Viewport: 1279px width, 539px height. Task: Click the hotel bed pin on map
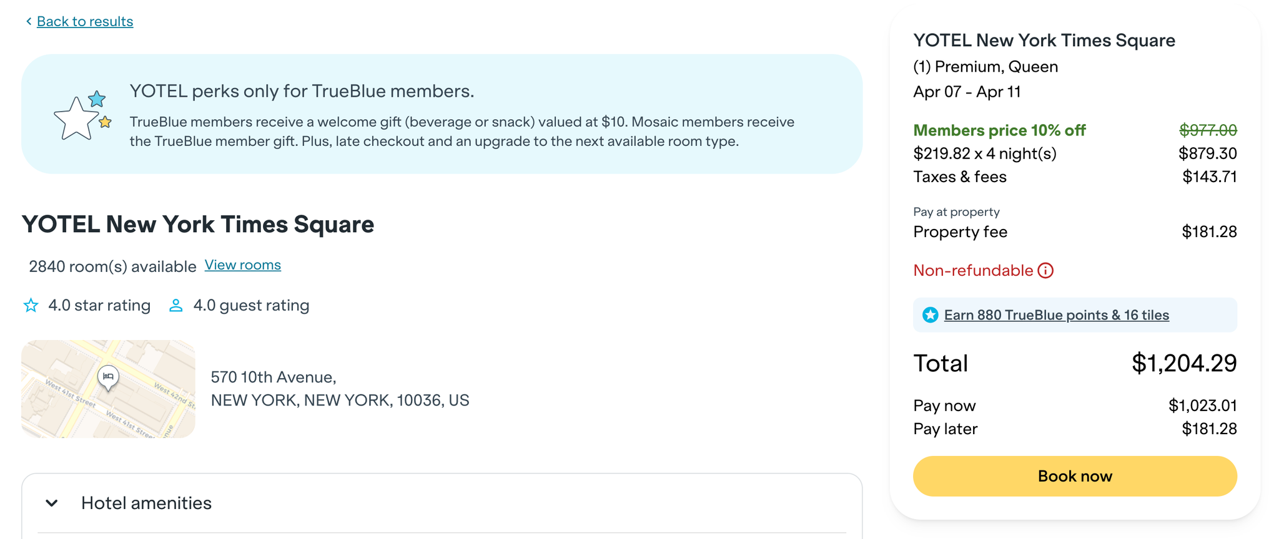tap(108, 376)
